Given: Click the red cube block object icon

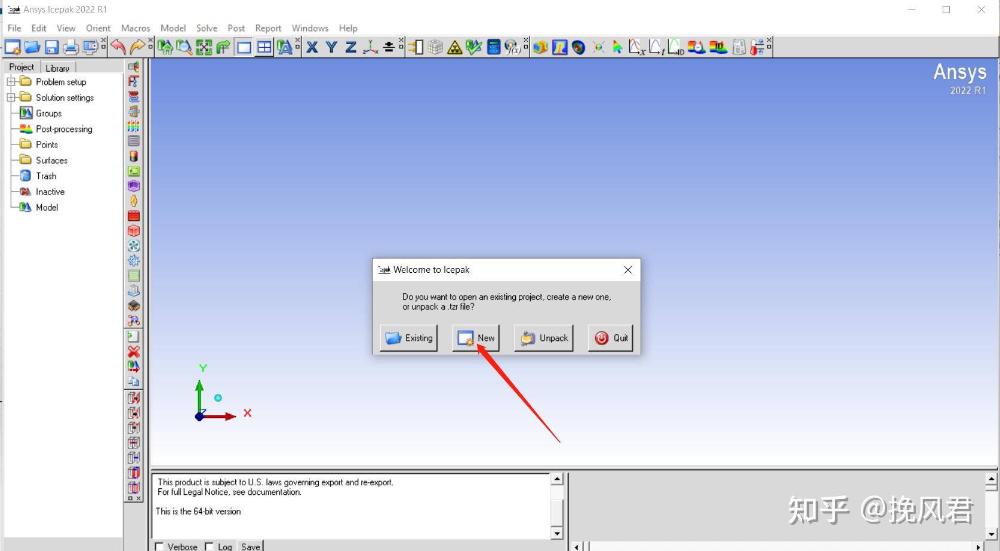Looking at the screenshot, I should [134, 231].
